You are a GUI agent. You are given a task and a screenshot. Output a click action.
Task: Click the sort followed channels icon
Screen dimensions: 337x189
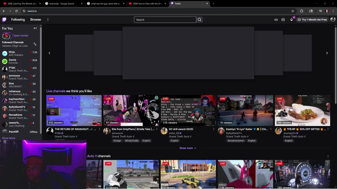(35, 44)
